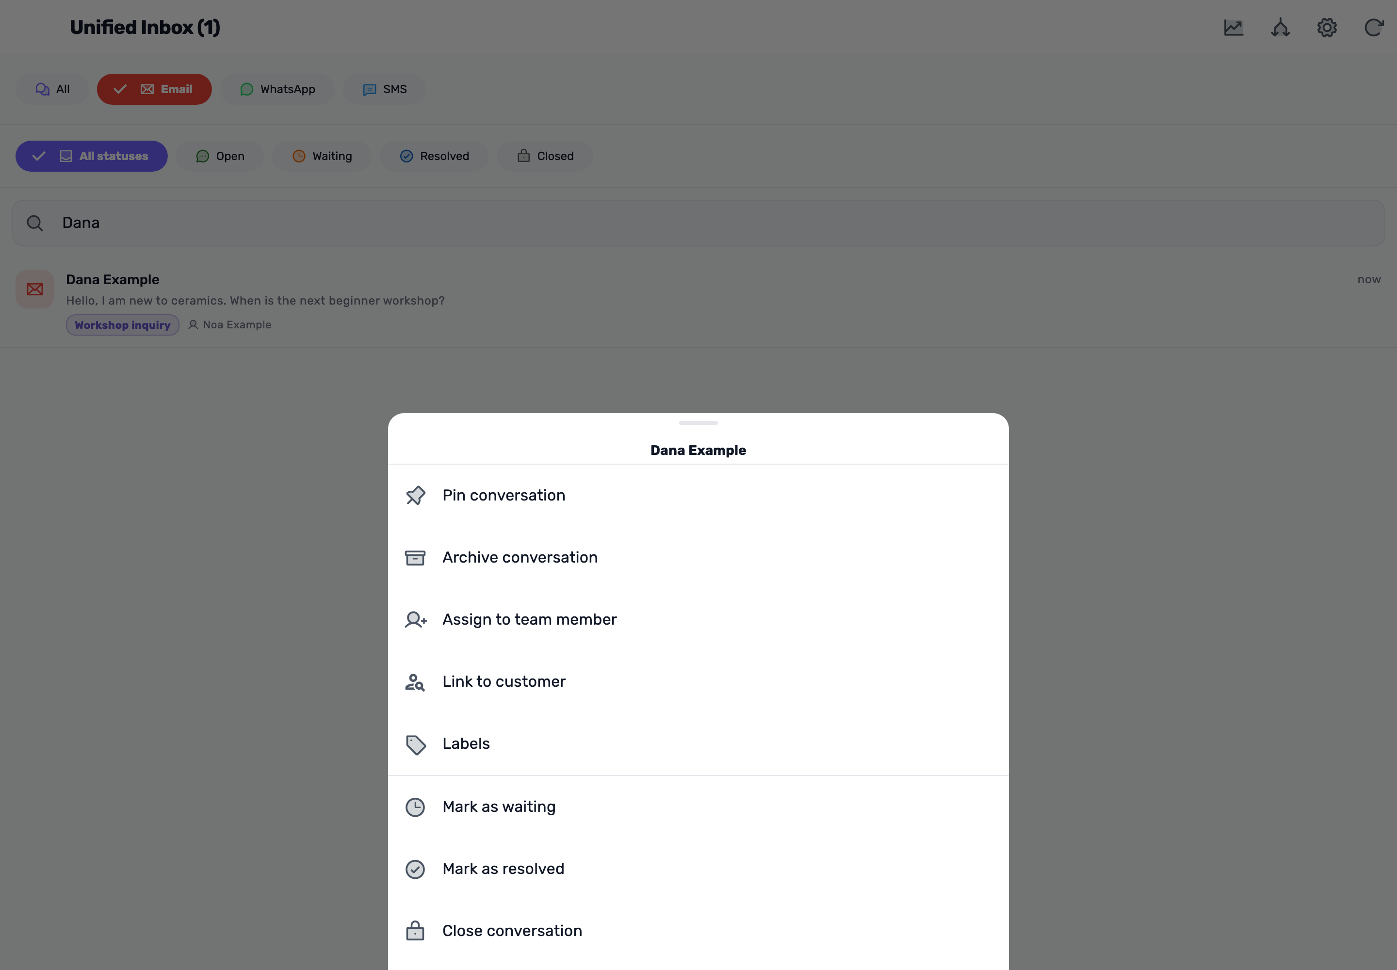Click the clock icon for Mark as waiting
The height and width of the screenshot is (970, 1397).
point(415,807)
